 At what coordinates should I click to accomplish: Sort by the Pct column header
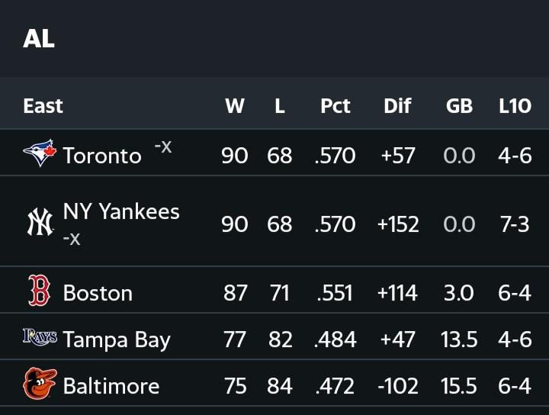(x=335, y=105)
